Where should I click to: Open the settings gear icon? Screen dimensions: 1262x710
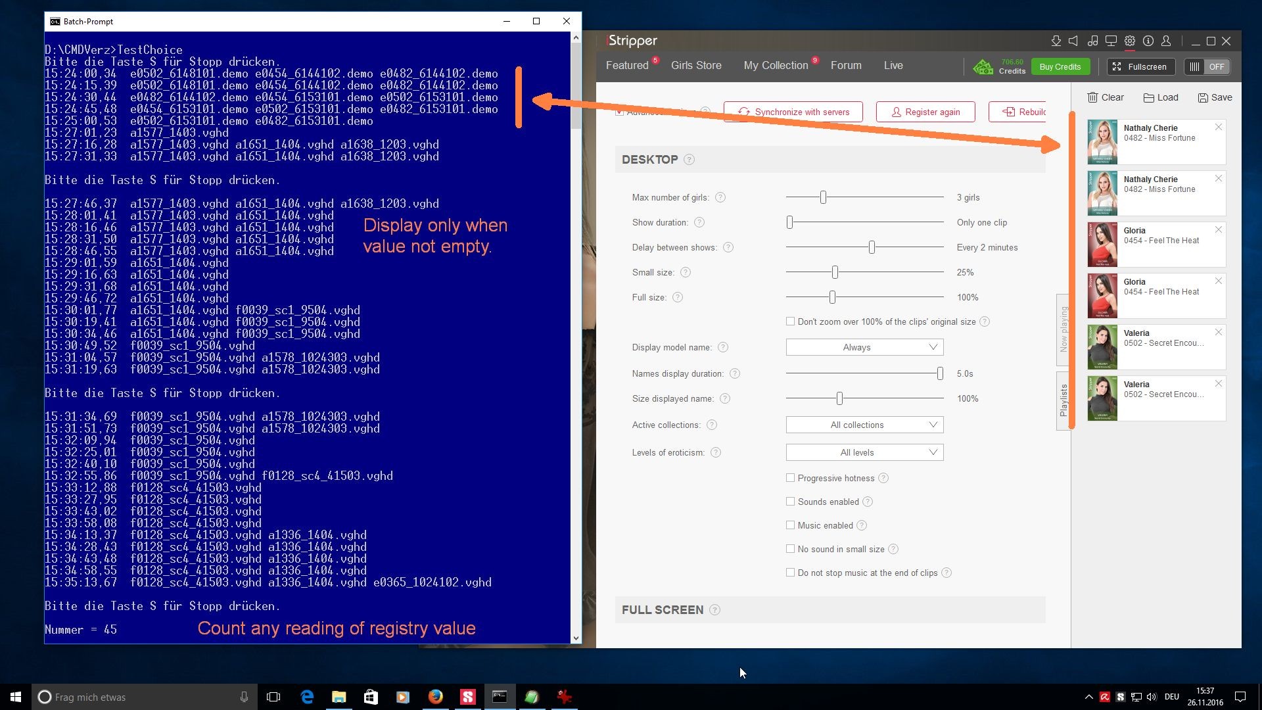pyautogui.click(x=1129, y=41)
